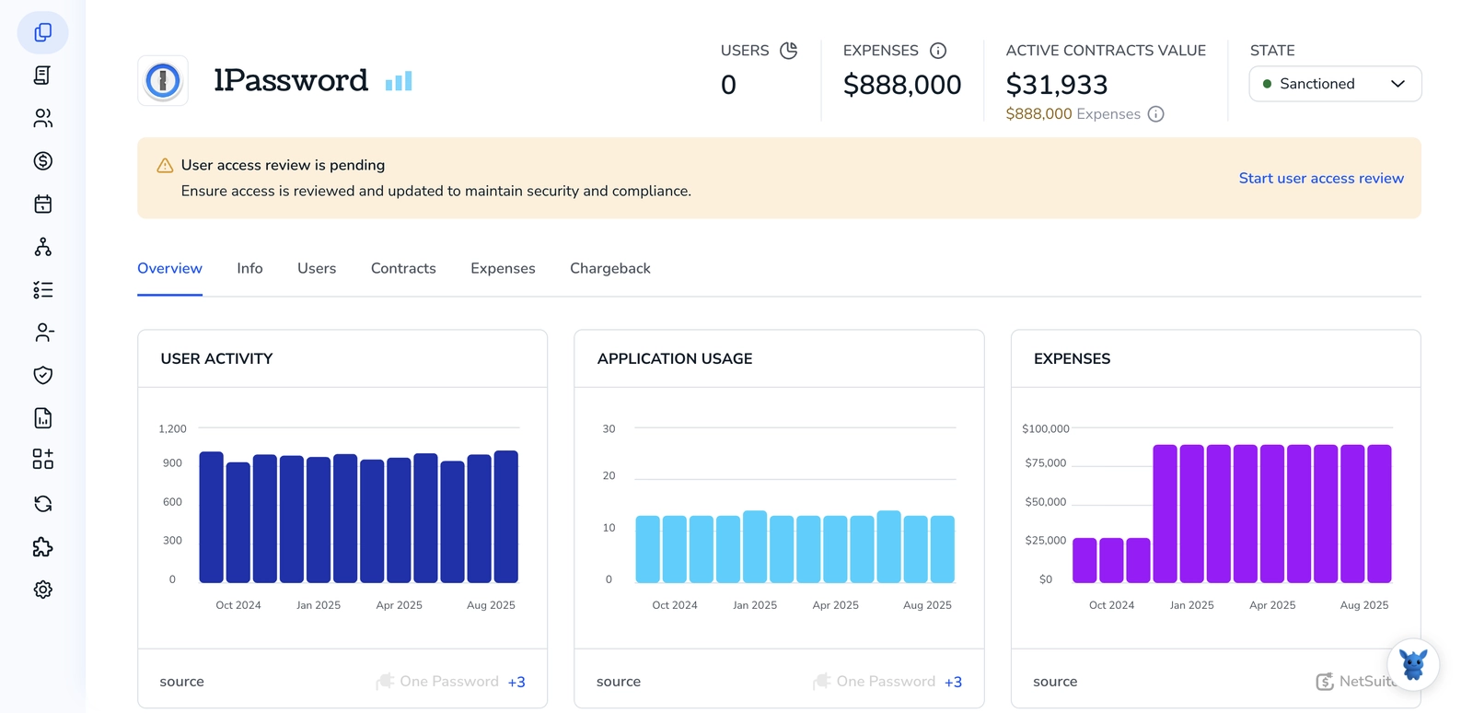Open the receipt document sidebar icon
The image size is (1473, 713).
pos(42,76)
